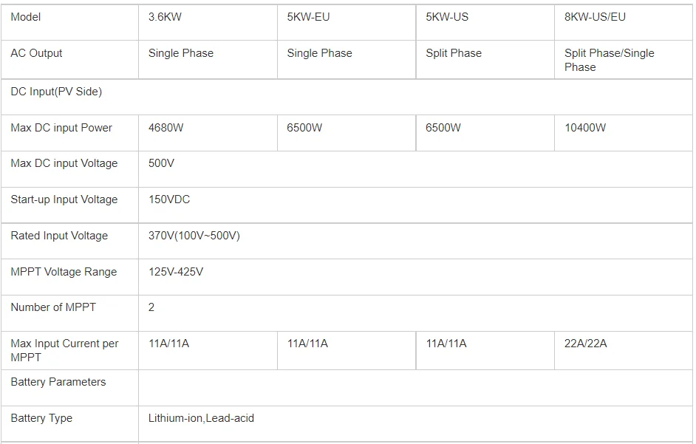
Task: Select the 22A/22A input current value
Action: point(586,344)
